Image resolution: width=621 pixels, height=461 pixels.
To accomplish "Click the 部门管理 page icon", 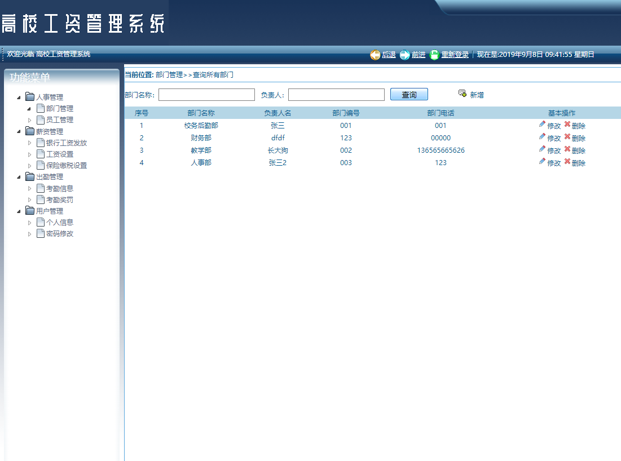I will point(41,108).
